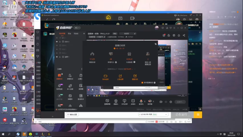Screen dimensions: 243x137
Task: Add a new scene with plus button
Action: [x=84, y=33]
